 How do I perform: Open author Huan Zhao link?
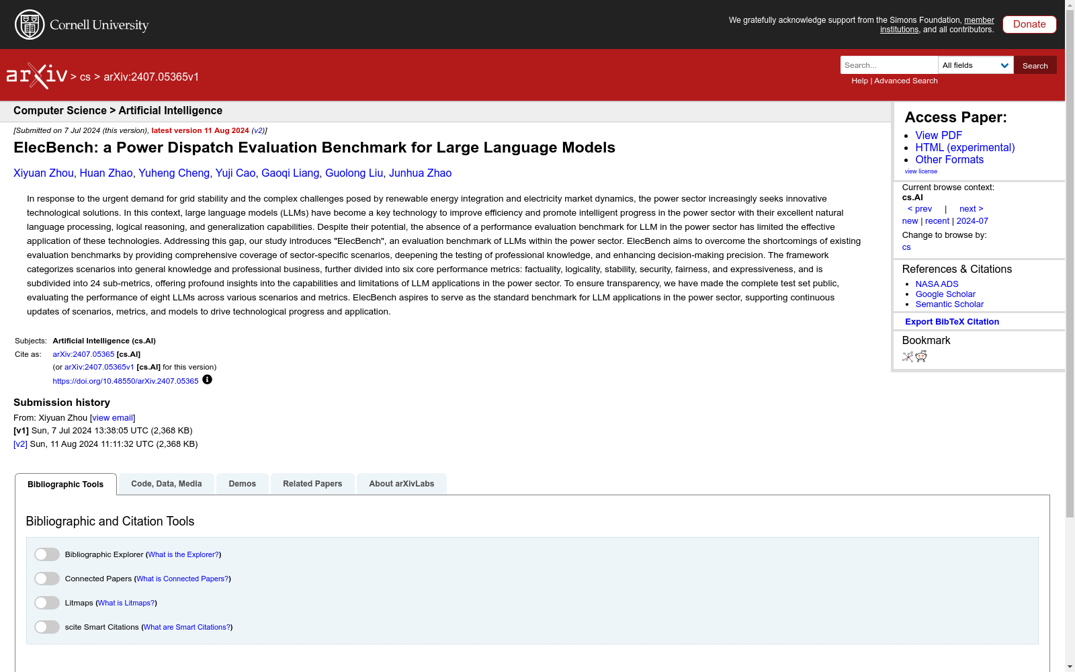pyautogui.click(x=106, y=173)
